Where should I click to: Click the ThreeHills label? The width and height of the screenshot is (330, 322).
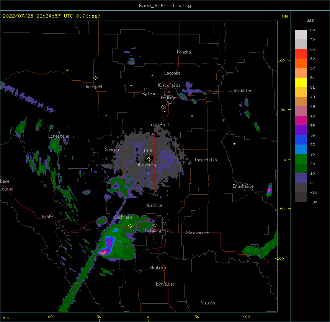(206, 160)
